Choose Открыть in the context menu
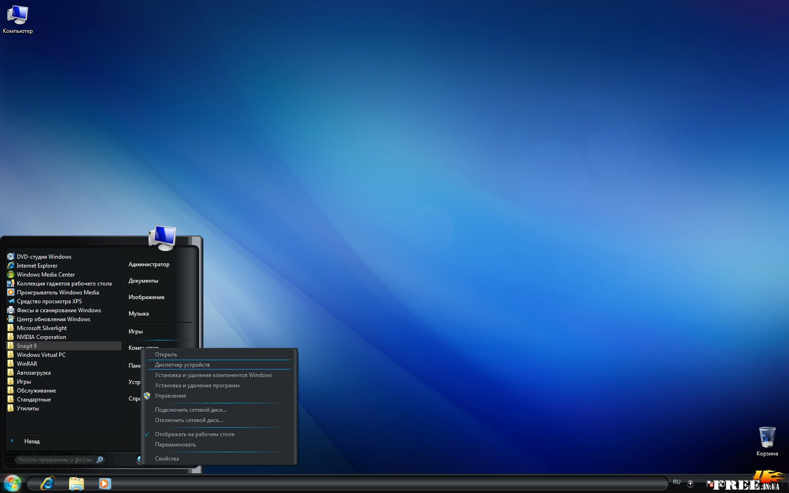This screenshot has height=493, width=789. [x=219, y=354]
